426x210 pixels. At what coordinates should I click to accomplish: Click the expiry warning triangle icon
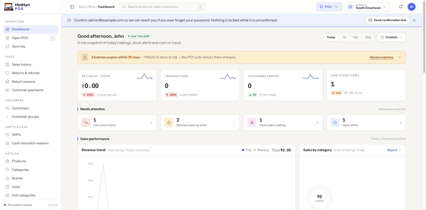pyautogui.click(x=85, y=58)
